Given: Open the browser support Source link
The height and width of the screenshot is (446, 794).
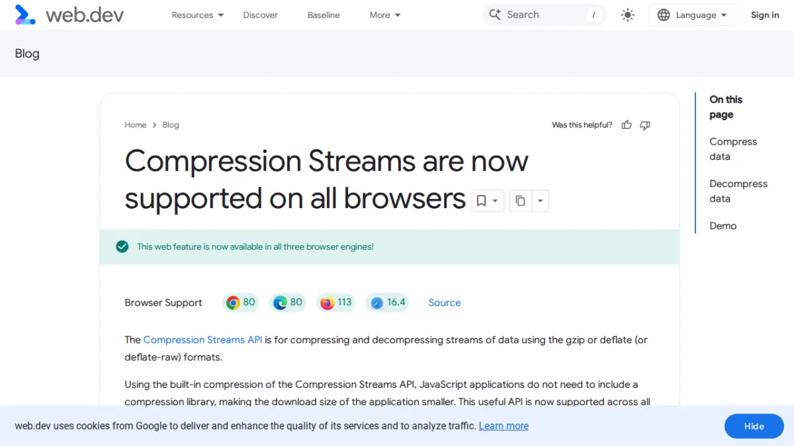Looking at the screenshot, I should pyautogui.click(x=445, y=303).
